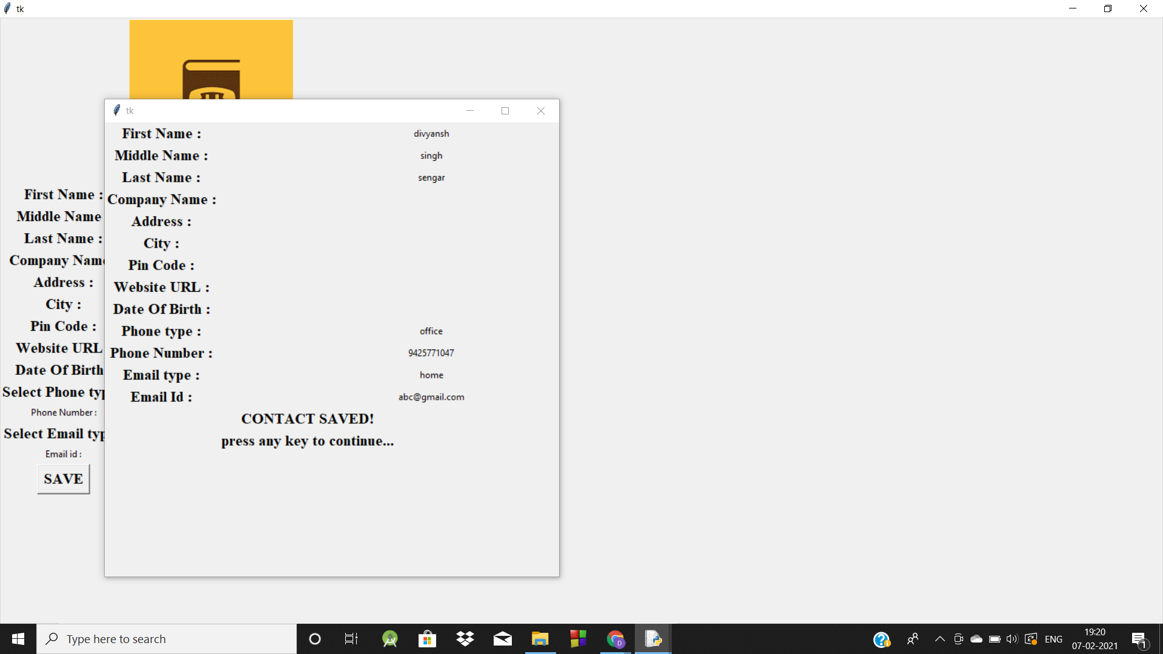This screenshot has width=1163, height=654.
Task: Open the date and time clock
Action: (x=1095, y=639)
